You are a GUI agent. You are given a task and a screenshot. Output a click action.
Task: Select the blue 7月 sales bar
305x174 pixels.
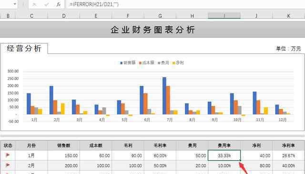click(164, 96)
